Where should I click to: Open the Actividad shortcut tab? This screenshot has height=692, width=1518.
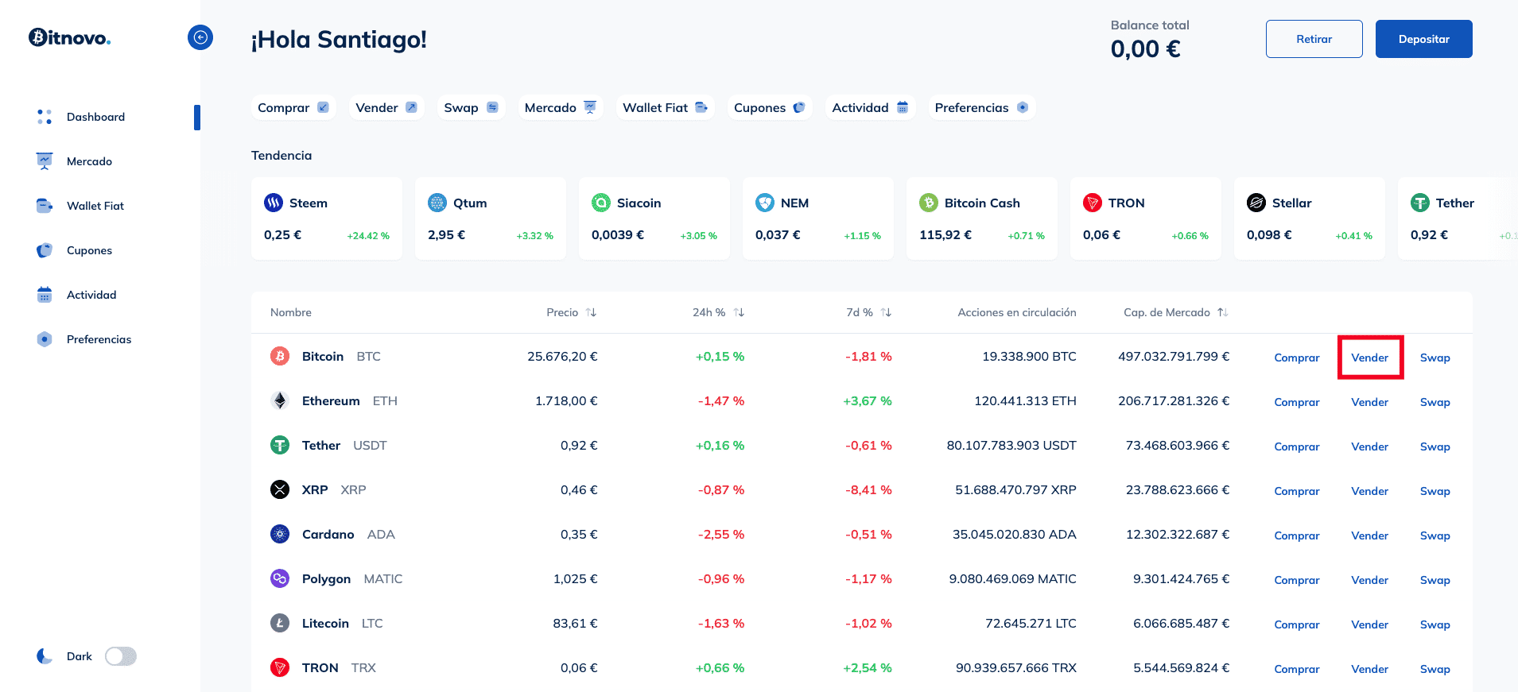869,108
